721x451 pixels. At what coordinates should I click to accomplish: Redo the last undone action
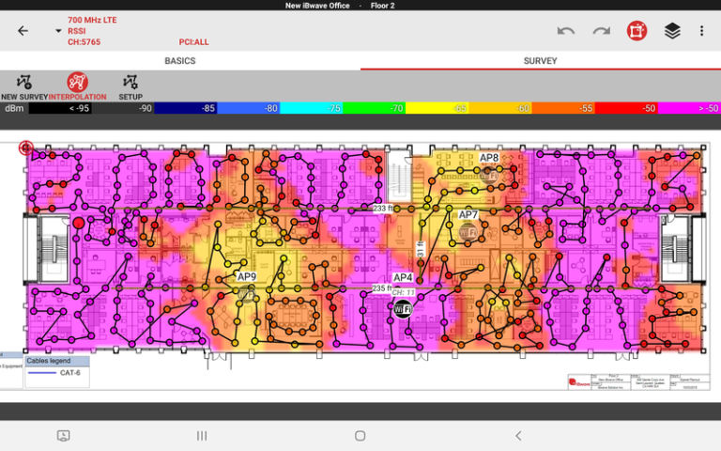pyautogui.click(x=601, y=31)
